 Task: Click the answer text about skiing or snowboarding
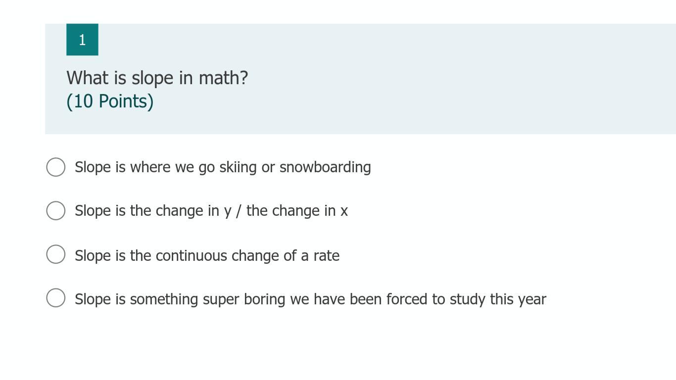click(x=223, y=167)
